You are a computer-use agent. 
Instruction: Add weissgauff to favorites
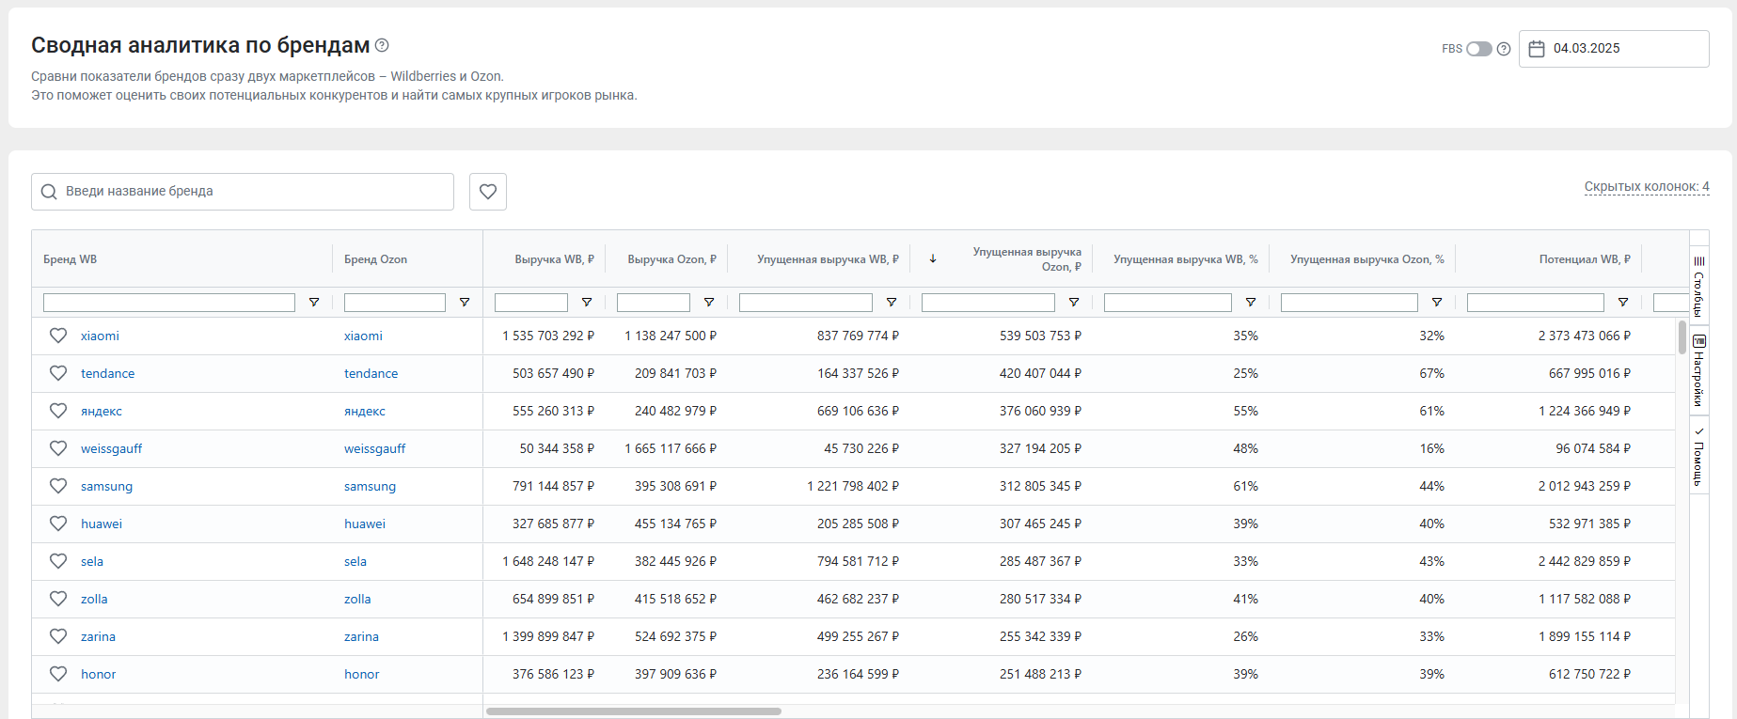pyautogui.click(x=58, y=448)
